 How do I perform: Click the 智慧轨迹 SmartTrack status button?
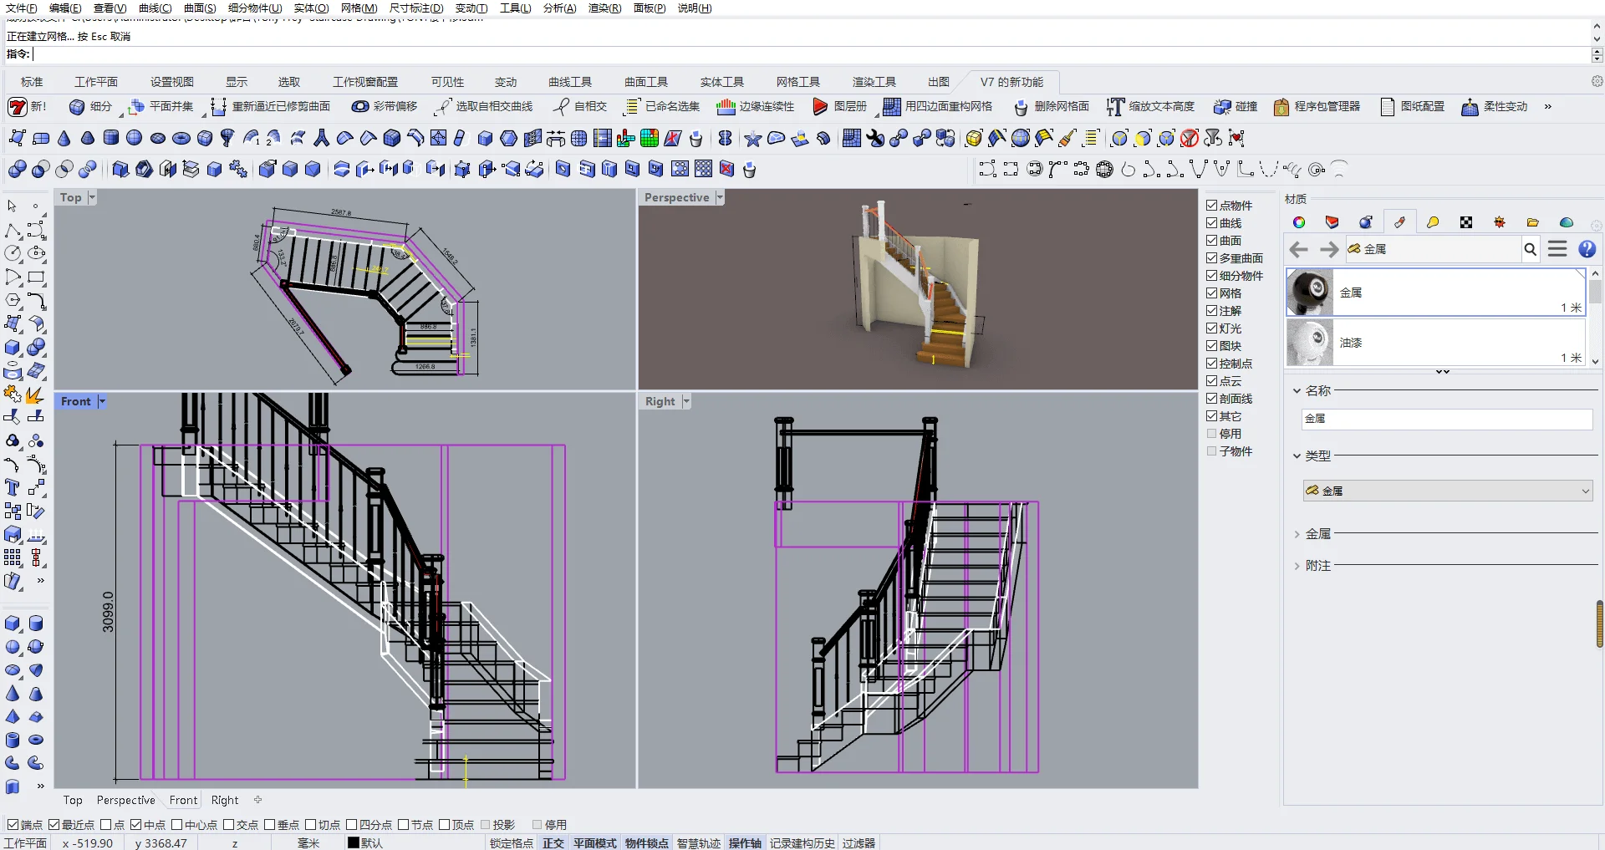pos(698,843)
